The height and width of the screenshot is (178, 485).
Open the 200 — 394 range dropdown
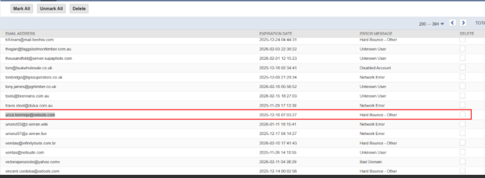pyautogui.click(x=431, y=24)
